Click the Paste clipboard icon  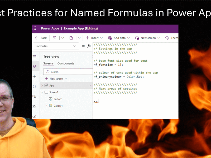click(71, 38)
